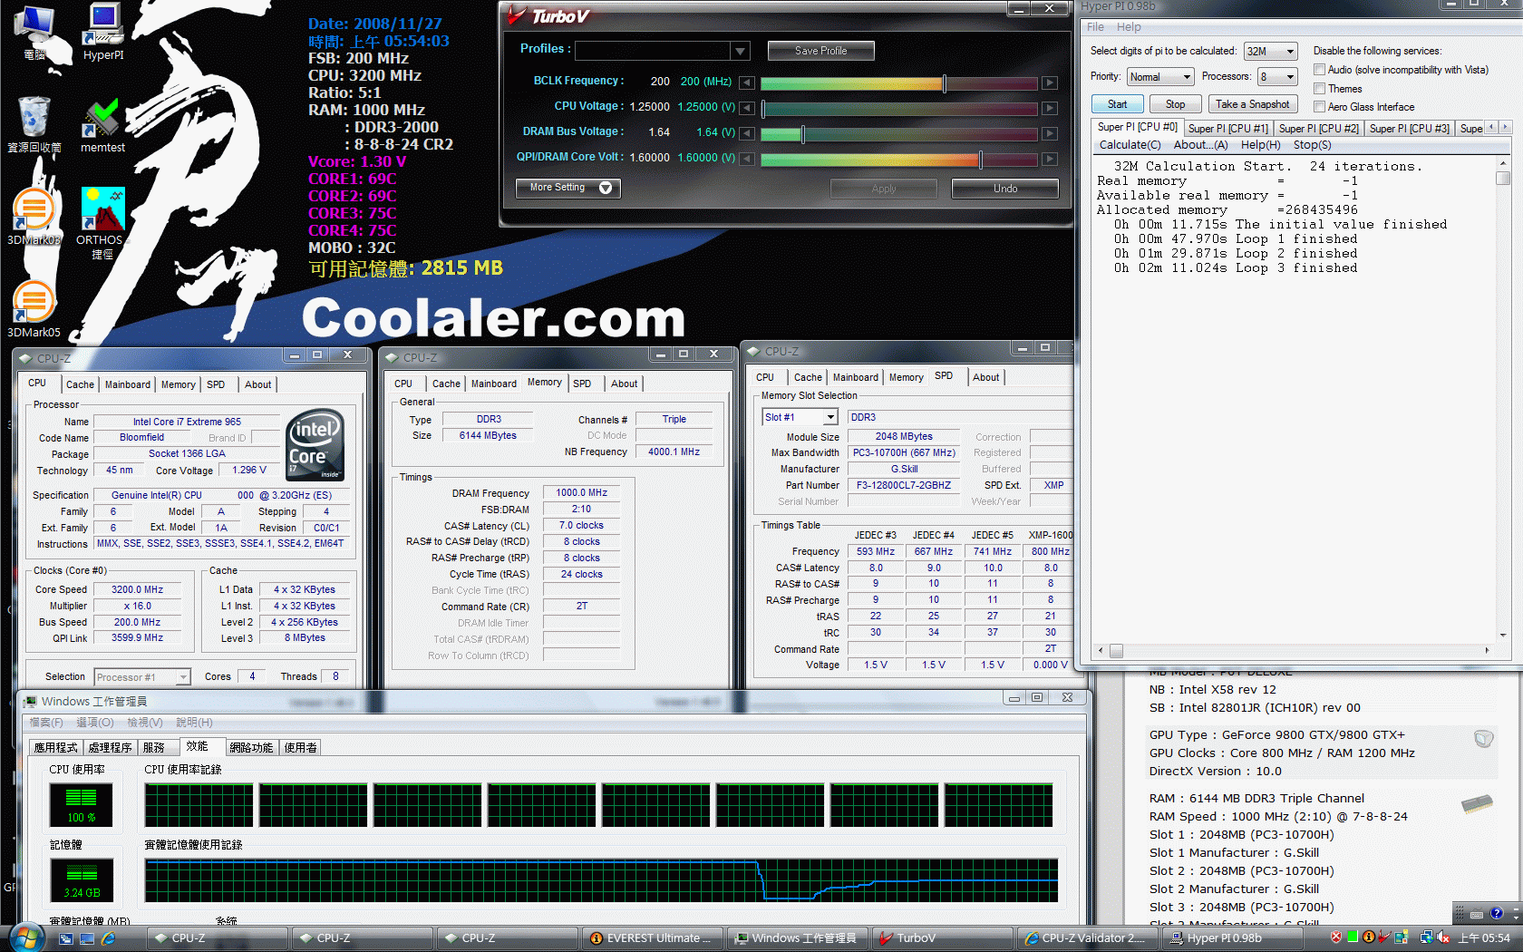Open the HyperPI desktop shortcut
Image resolution: width=1523 pixels, height=952 pixels.
click(x=103, y=32)
